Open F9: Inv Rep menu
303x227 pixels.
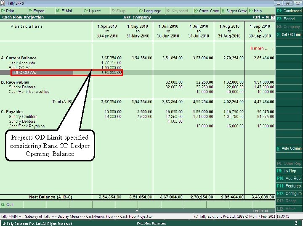(x=289, y=171)
